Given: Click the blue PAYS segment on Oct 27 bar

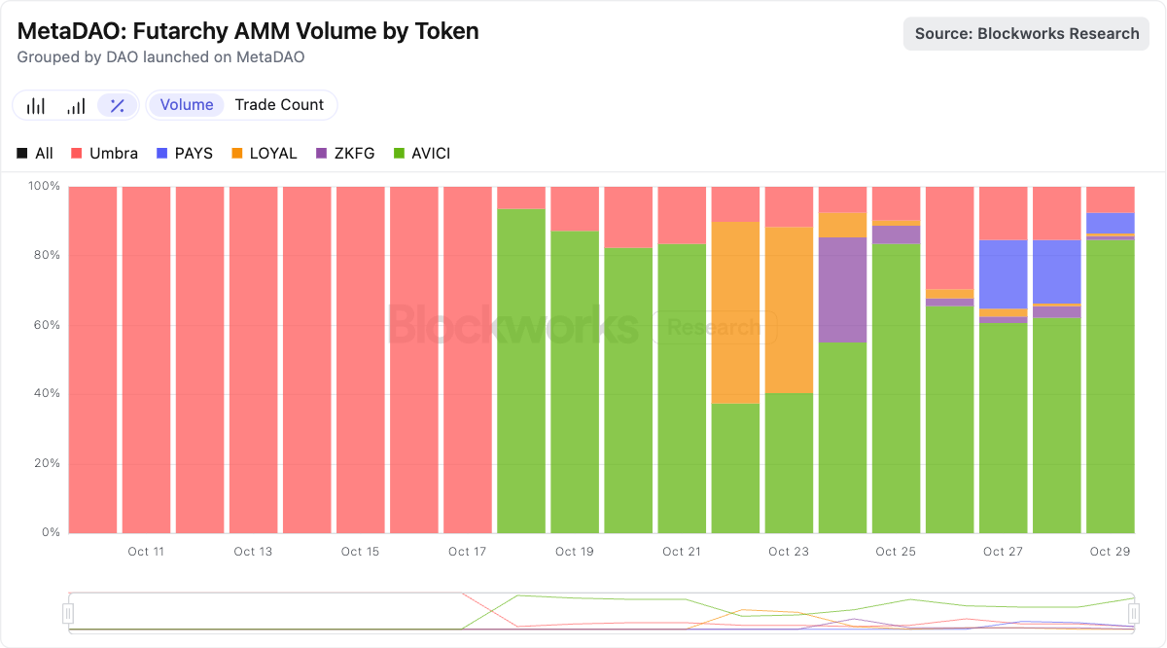Looking at the screenshot, I should click(x=1003, y=273).
